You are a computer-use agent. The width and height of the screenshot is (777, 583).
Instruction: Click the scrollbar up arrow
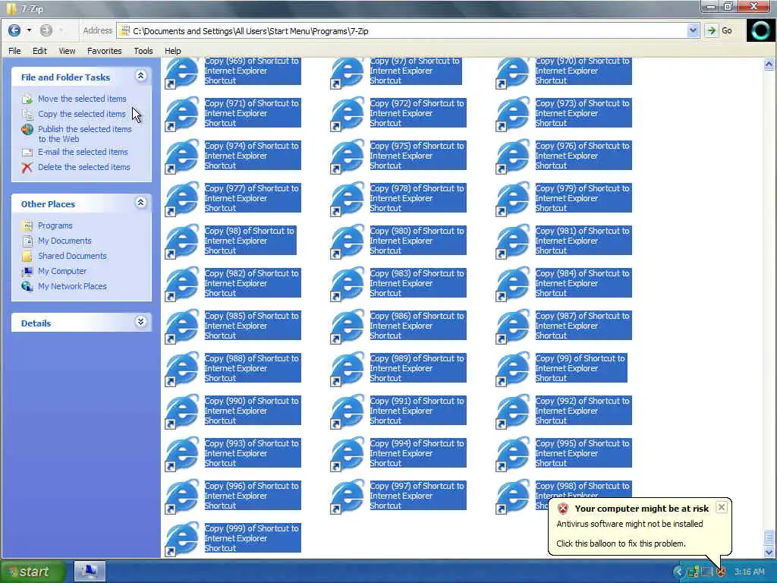pos(769,65)
